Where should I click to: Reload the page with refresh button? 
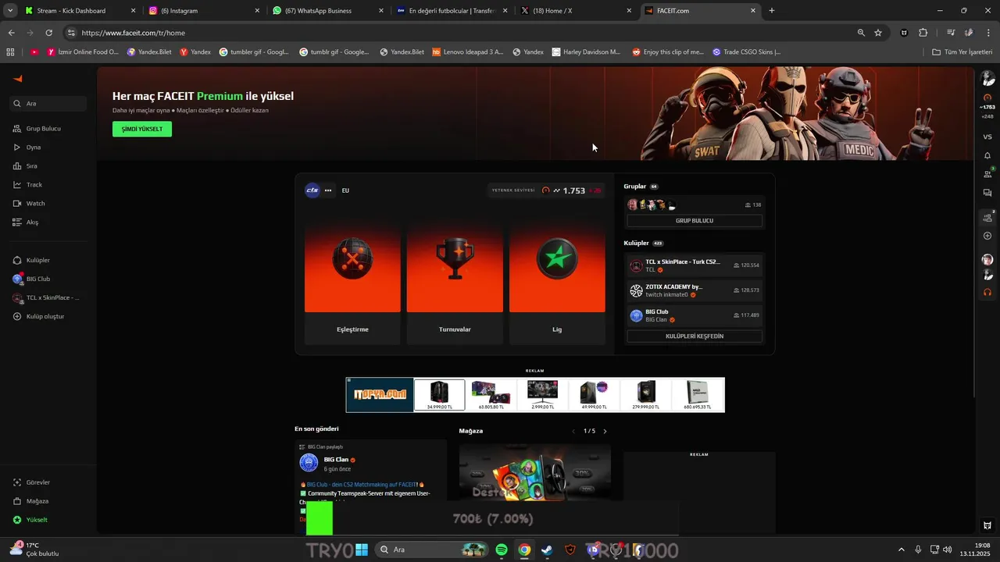pyautogui.click(x=48, y=33)
